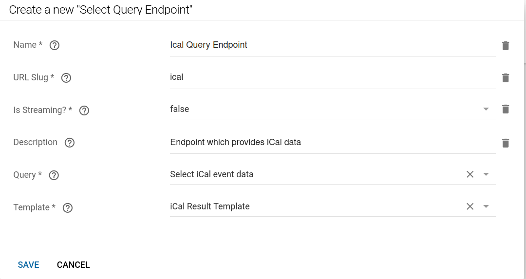Viewport: 526px width, 279px height.
Task: Show help for the Template field
Action: pyautogui.click(x=68, y=208)
